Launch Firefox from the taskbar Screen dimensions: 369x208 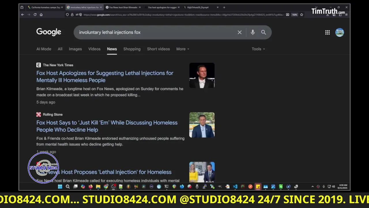click(91, 187)
